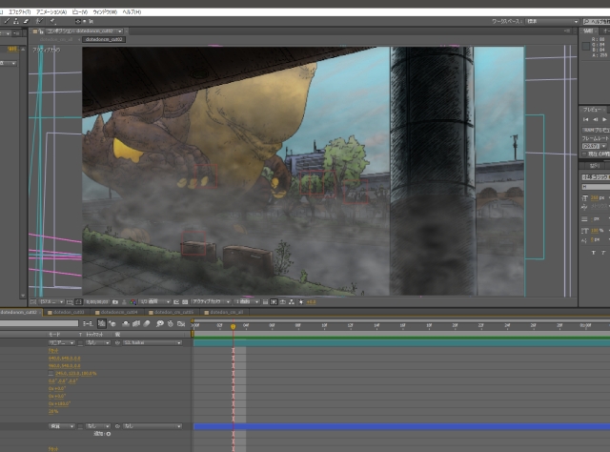This screenshot has height=452, width=610.
Task: Open the ヘルプ (Help) menu
Action: (x=130, y=11)
